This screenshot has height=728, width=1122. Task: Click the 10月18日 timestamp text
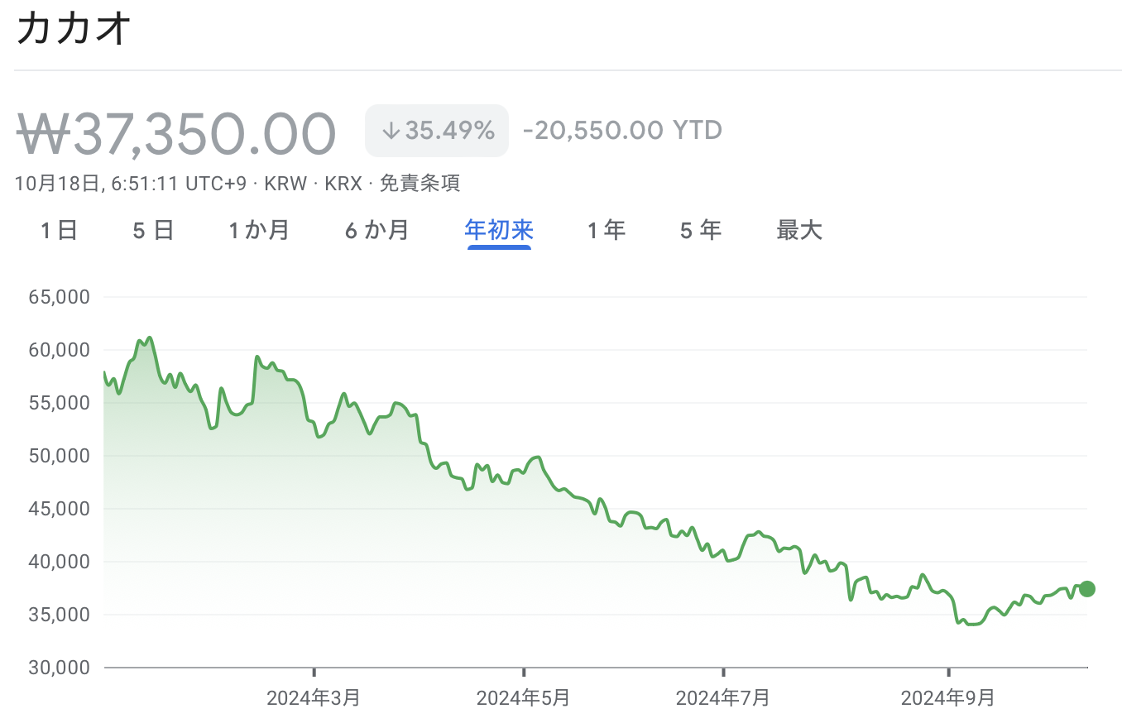click(58, 184)
